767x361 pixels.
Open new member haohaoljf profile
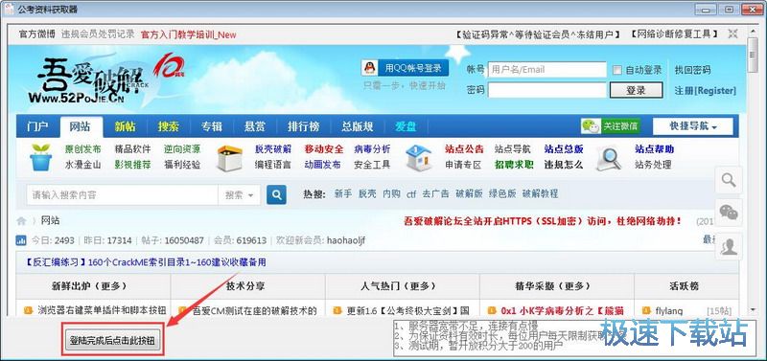(x=346, y=240)
